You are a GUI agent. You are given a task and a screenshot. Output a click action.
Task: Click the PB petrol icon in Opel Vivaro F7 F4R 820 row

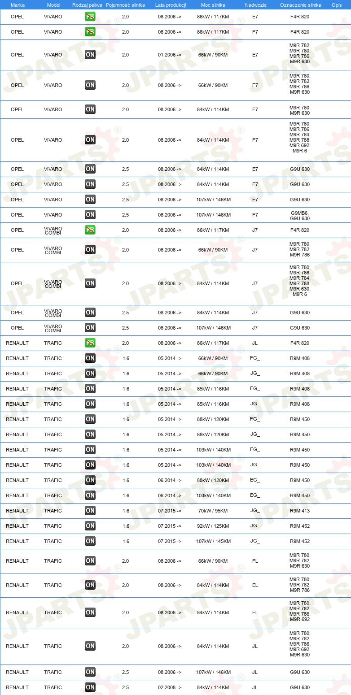(x=90, y=32)
